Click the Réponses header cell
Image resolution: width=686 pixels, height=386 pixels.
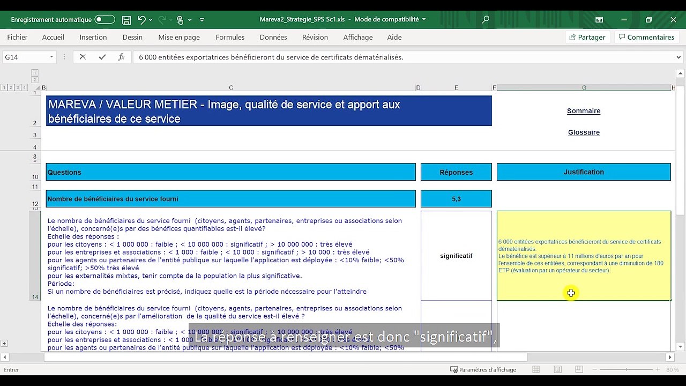[456, 172]
